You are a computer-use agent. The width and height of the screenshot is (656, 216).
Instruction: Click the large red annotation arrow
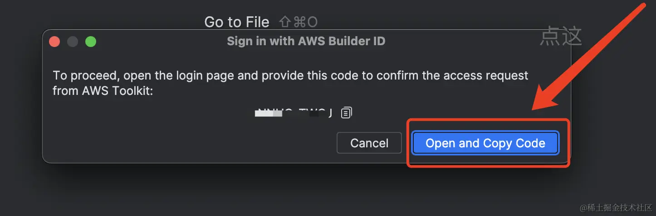590,59
